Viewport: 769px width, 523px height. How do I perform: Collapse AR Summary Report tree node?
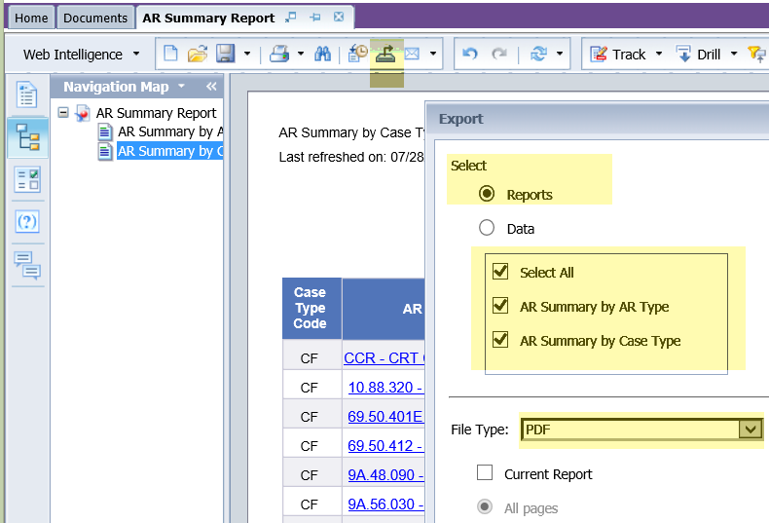coord(63,113)
